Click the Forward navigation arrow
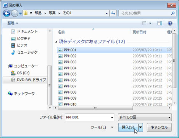179x138 pixels. [x=15, y=13]
